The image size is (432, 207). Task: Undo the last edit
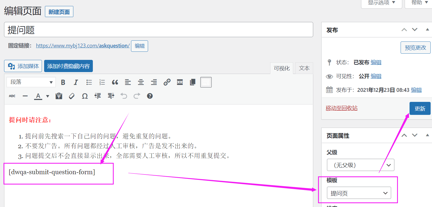click(x=124, y=96)
